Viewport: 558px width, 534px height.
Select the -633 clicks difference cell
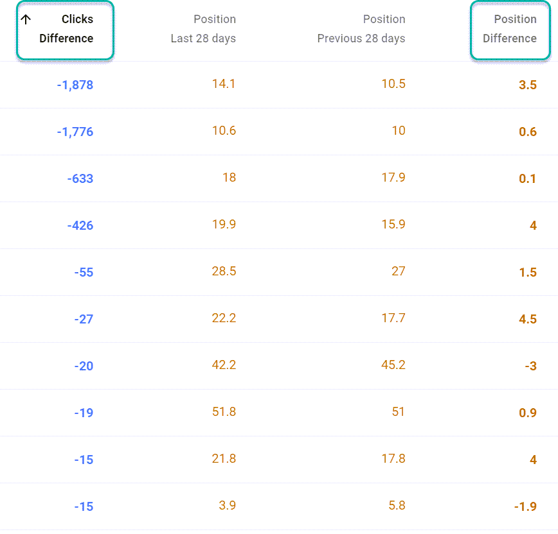80,178
